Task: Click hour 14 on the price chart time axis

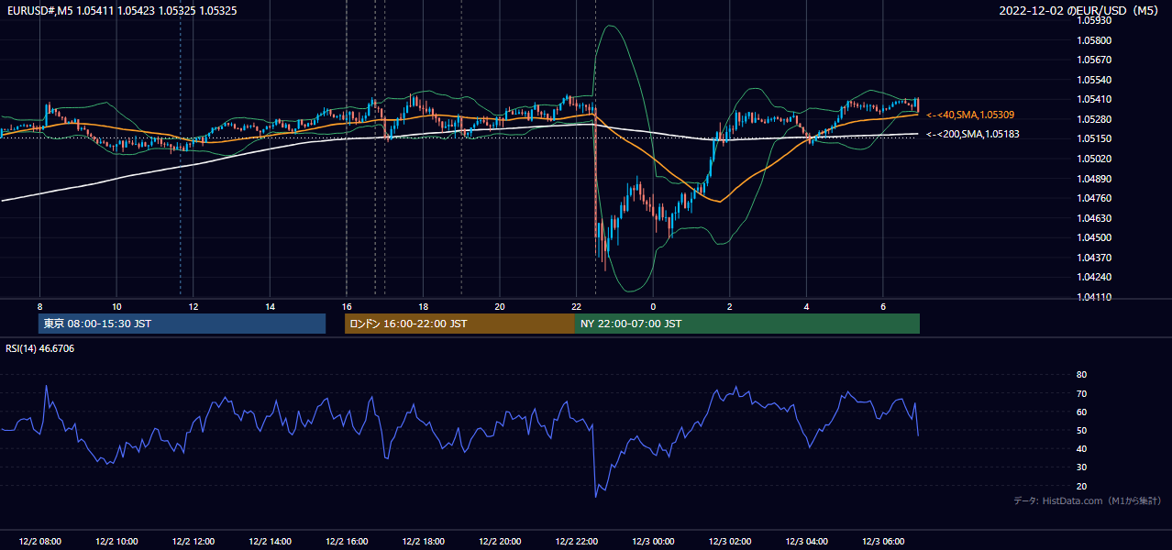Action: 270,306
